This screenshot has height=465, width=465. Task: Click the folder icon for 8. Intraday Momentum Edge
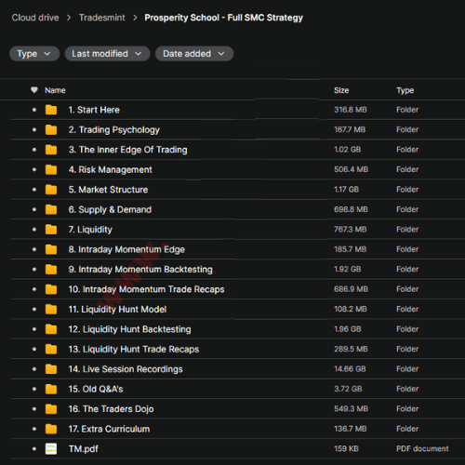click(x=51, y=249)
